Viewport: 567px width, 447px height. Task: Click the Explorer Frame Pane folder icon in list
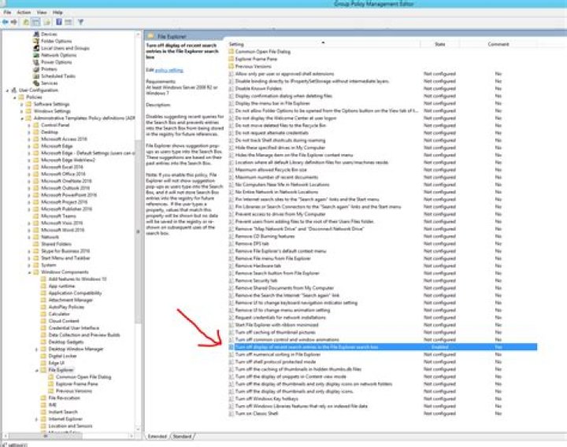click(232, 59)
